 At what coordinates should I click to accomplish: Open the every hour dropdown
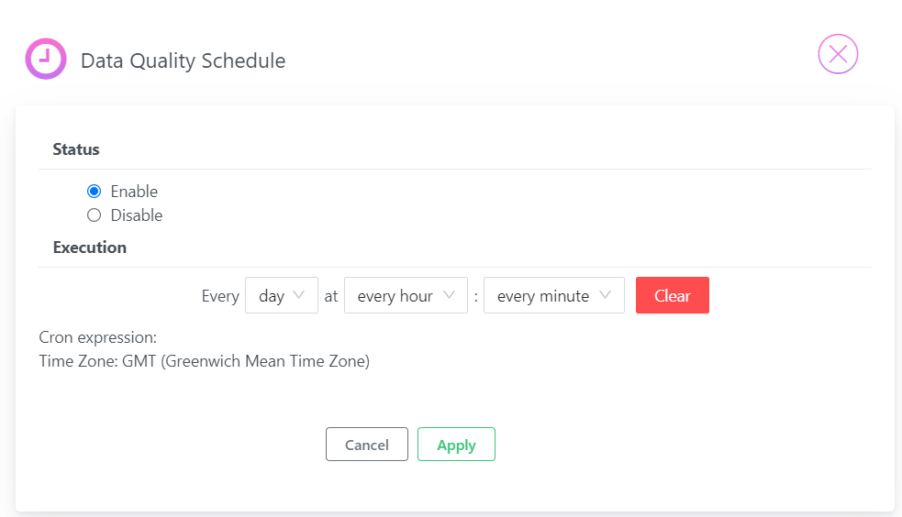[406, 295]
